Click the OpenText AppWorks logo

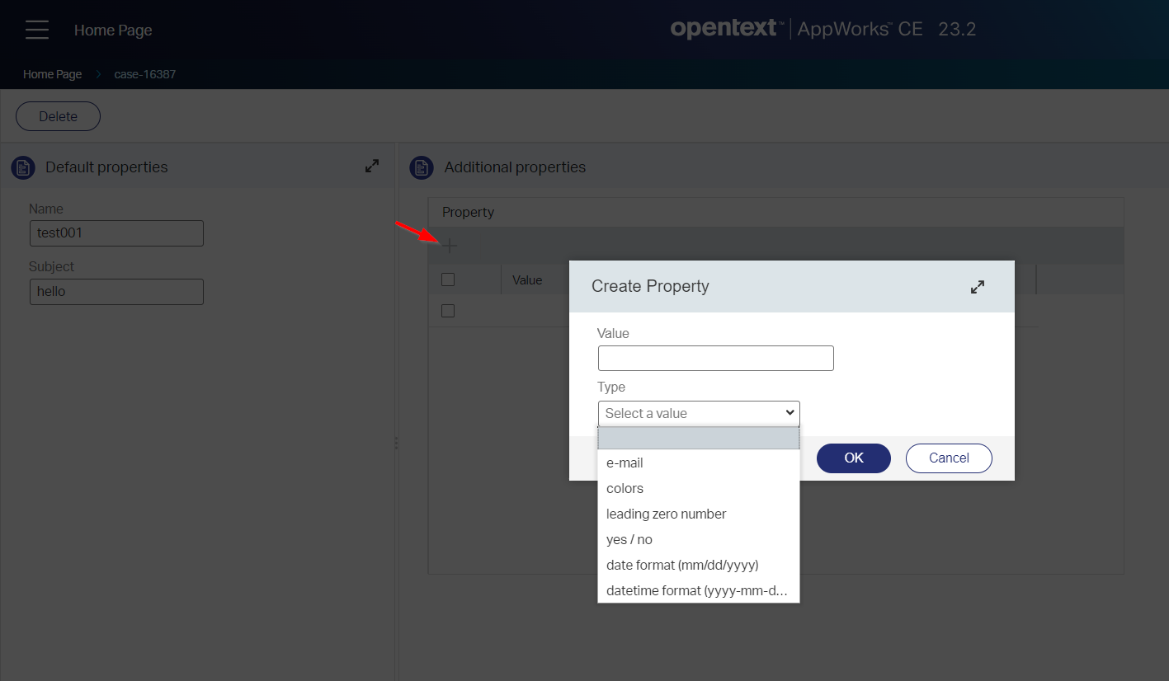[823, 30]
